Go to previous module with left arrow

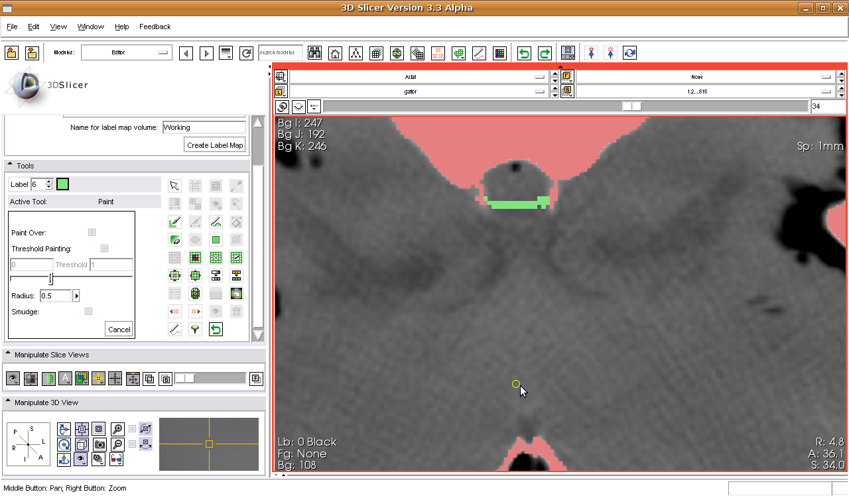(186, 53)
